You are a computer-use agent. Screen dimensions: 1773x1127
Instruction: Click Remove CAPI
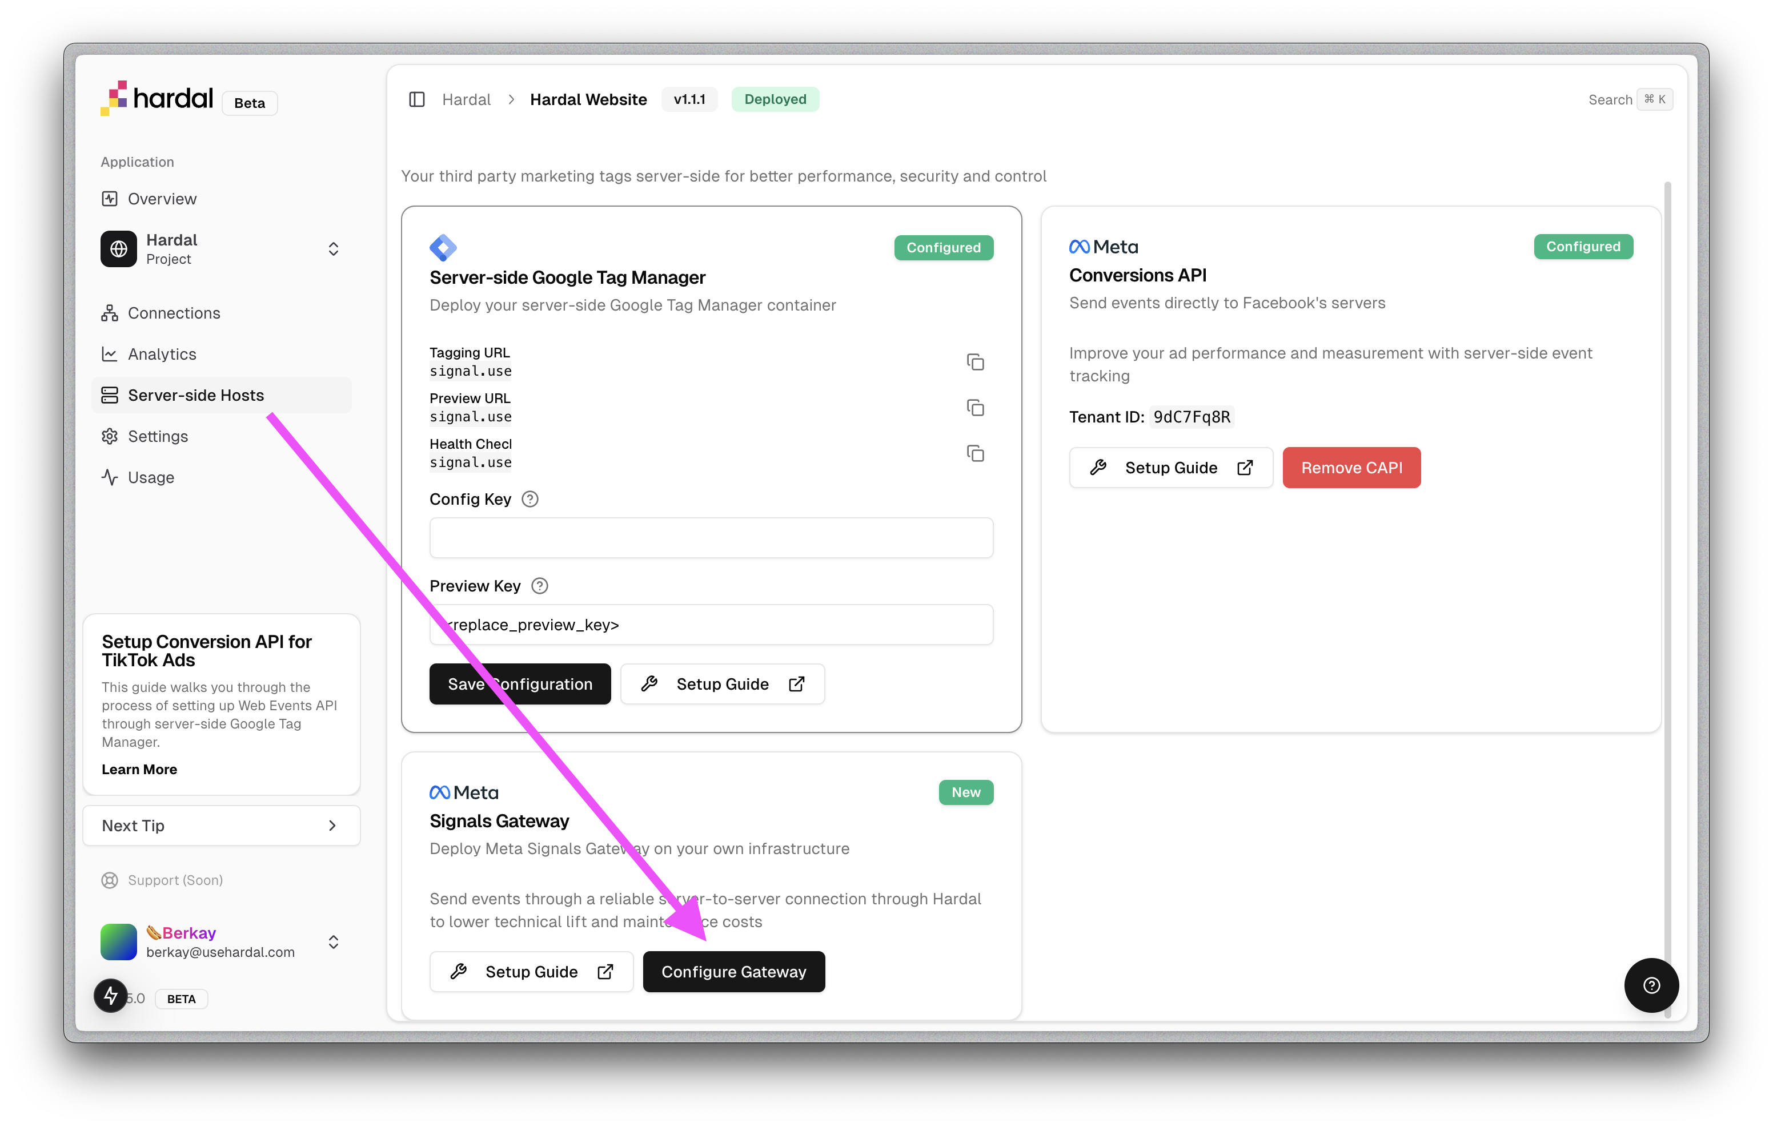click(x=1351, y=468)
